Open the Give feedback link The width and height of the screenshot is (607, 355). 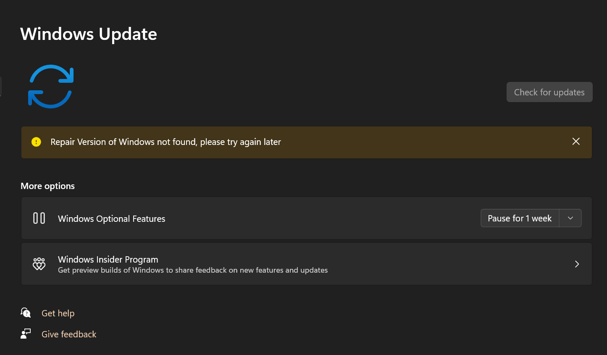coord(69,334)
